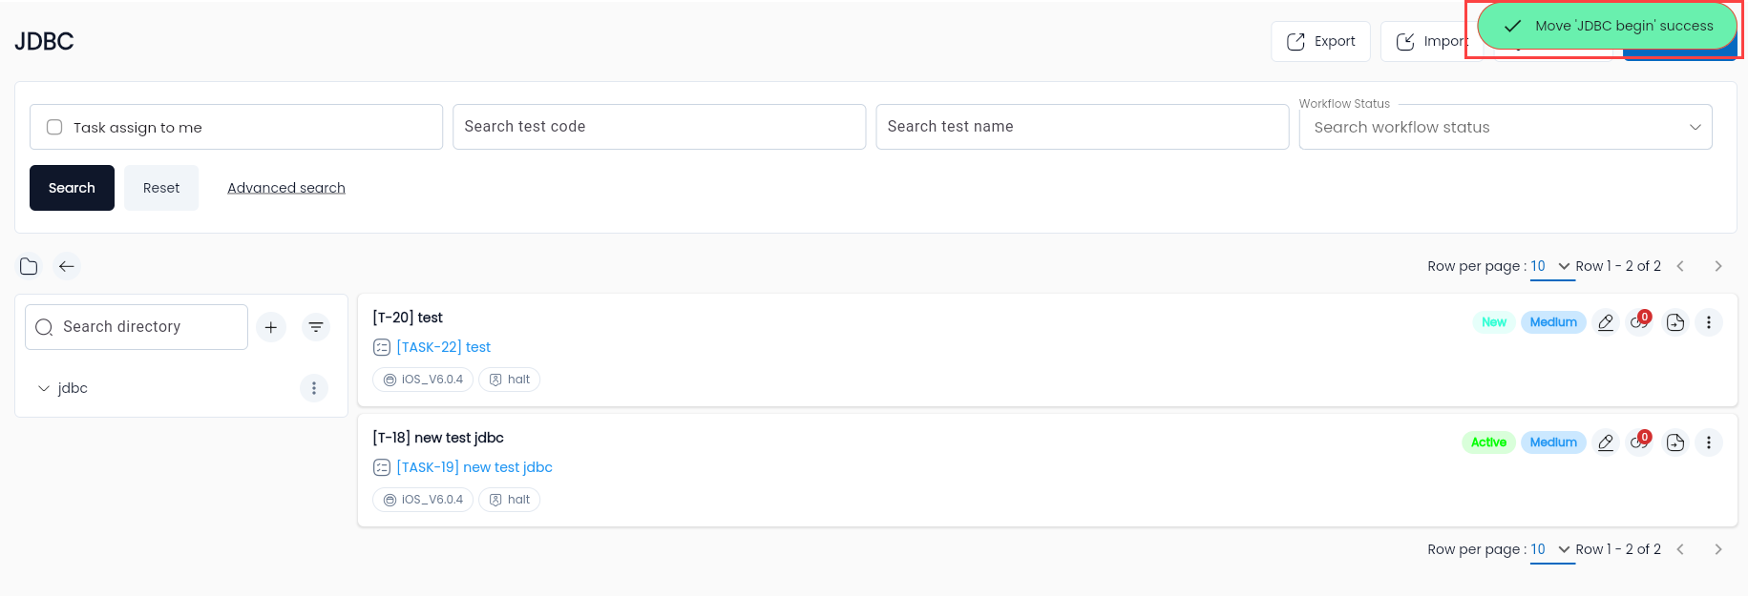The height and width of the screenshot is (596, 1748).
Task: Click the Export button
Action: click(x=1320, y=41)
